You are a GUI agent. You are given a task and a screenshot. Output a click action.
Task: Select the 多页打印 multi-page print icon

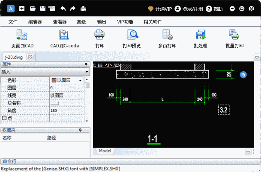pos(167,35)
